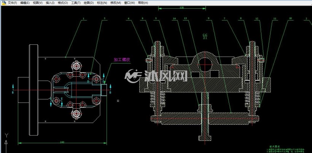Select part balloon number 14
This screenshot has width=312, height=153.
(174, 19)
